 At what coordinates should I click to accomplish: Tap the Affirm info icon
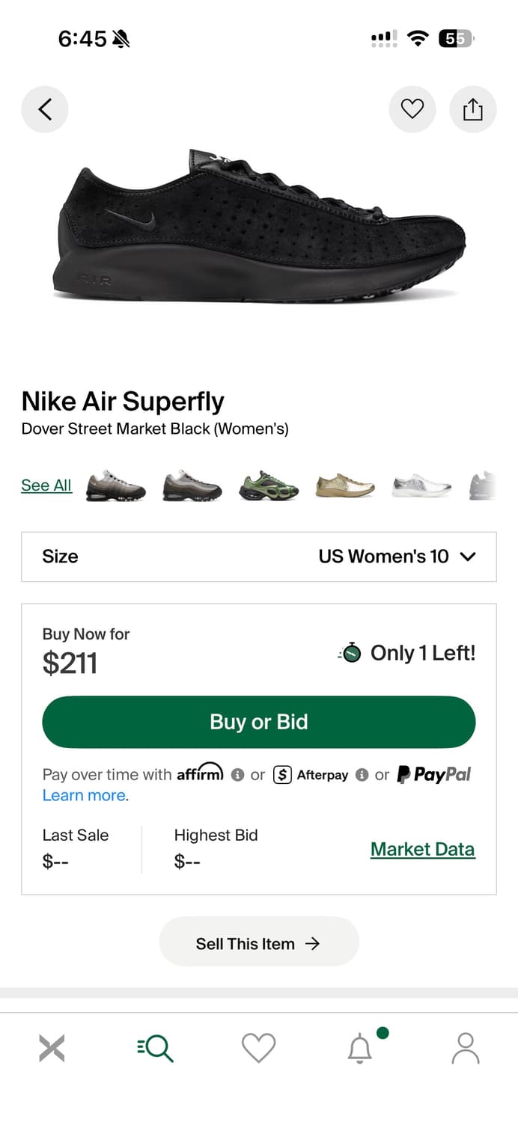tap(237, 775)
